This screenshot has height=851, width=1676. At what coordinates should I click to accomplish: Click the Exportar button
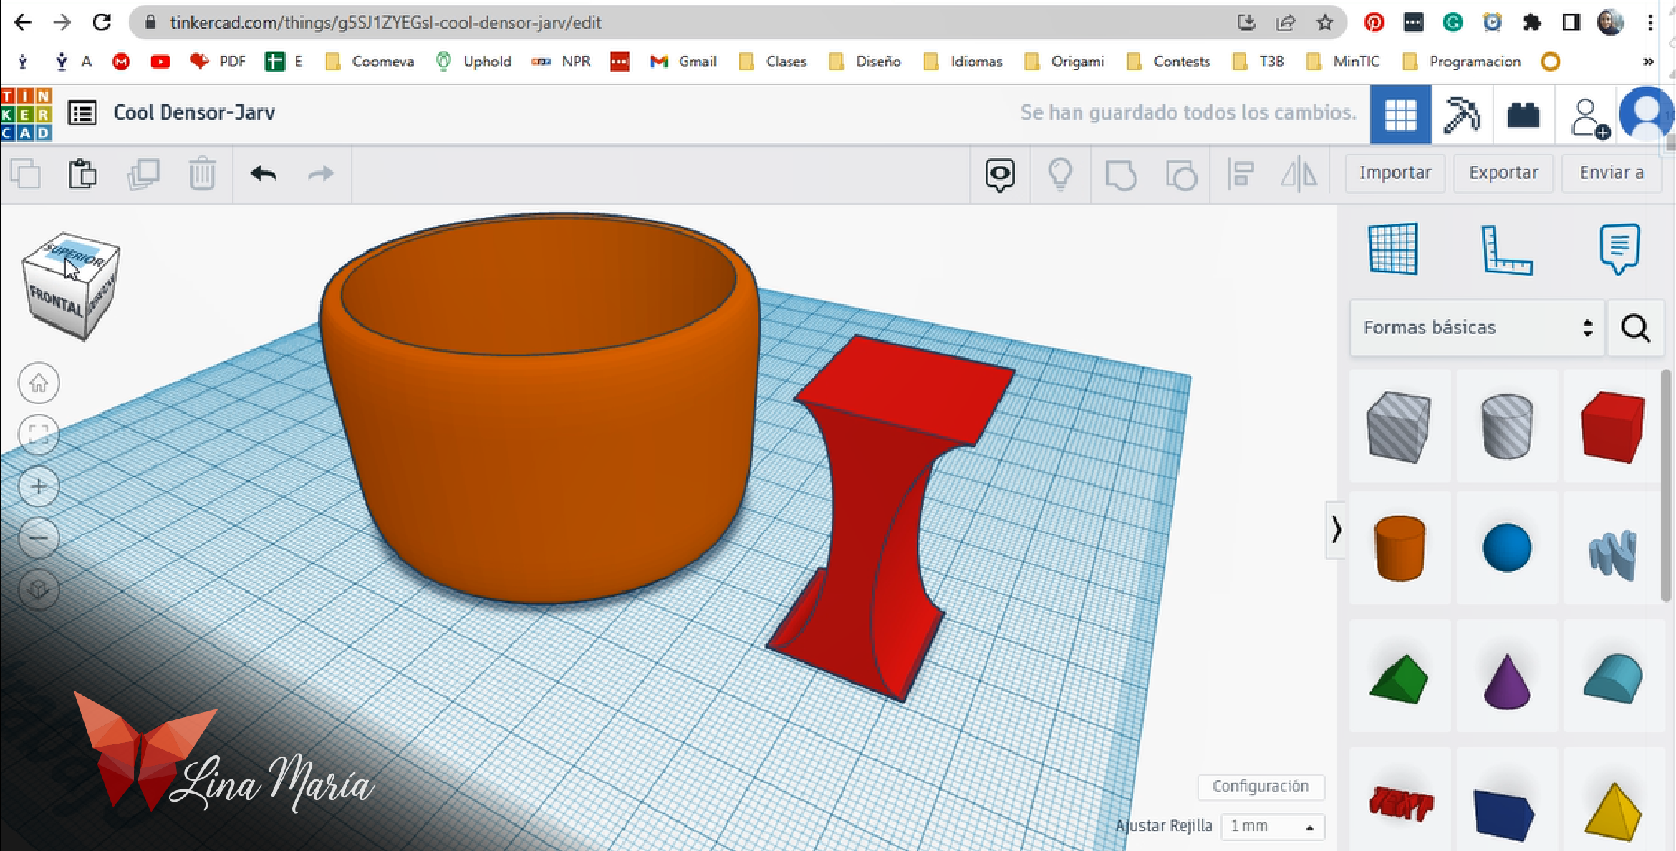click(x=1503, y=173)
